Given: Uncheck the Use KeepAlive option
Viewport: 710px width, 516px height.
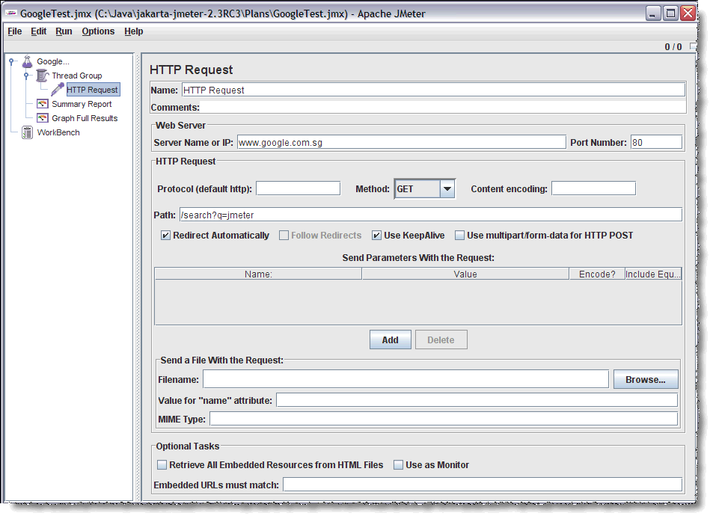Looking at the screenshot, I should coord(377,236).
